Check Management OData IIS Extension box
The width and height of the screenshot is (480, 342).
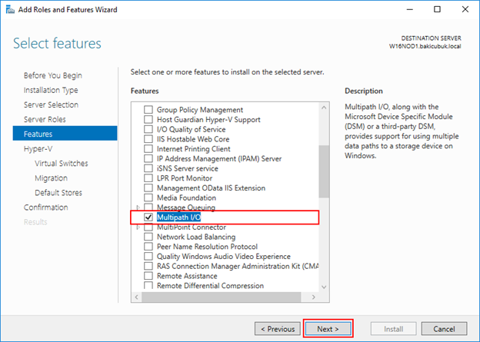tap(148, 188)
